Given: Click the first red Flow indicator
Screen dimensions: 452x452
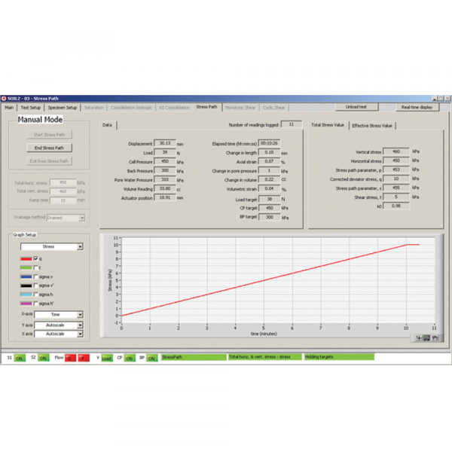Looking at the screenshot, I should click(69, 357).
